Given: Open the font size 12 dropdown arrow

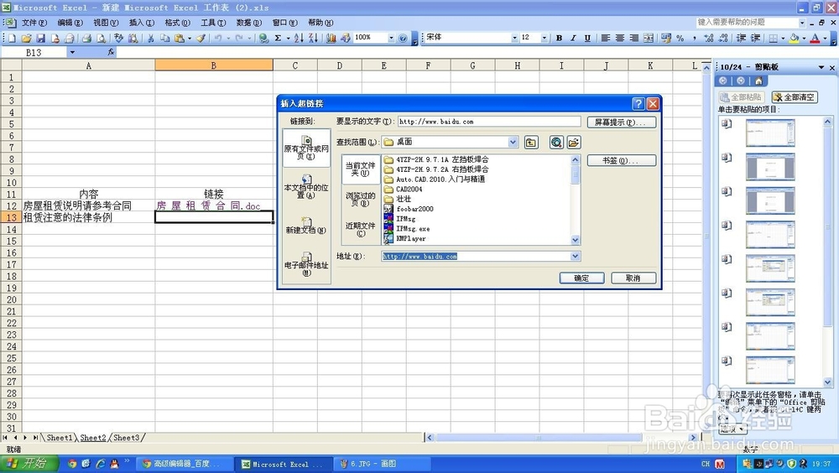Looking at the screenshot, I should click(545, 38).
